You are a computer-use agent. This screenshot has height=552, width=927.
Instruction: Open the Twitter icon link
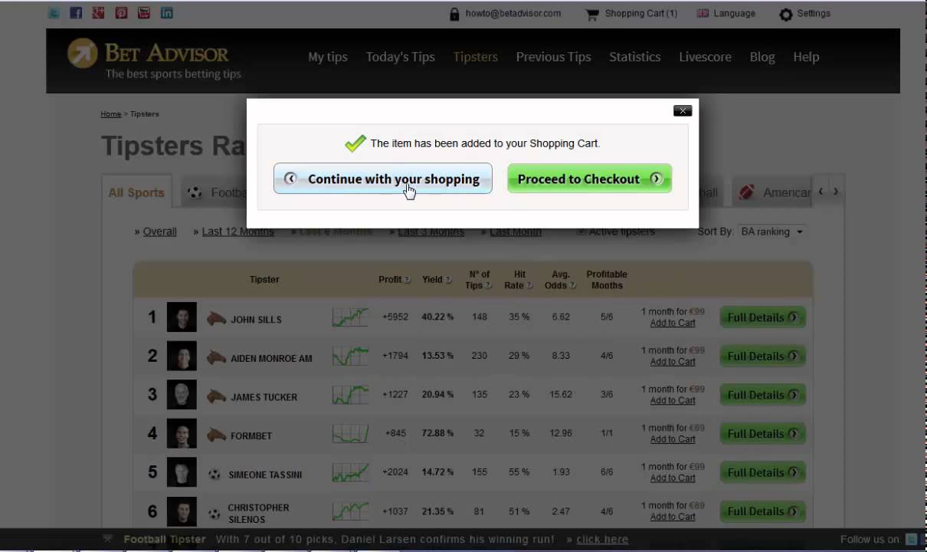(x=53, y=13)
